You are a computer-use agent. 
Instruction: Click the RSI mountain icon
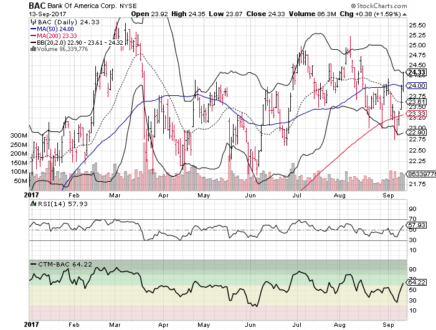click(x=34, y=204)
